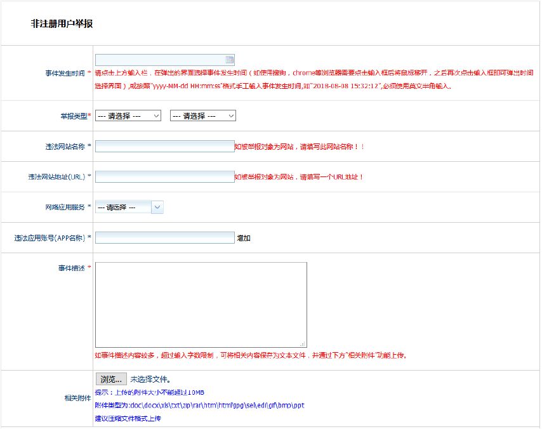
Task: Click the hint 请填写一个URL地址！
Action: click(x=331, y=177)
